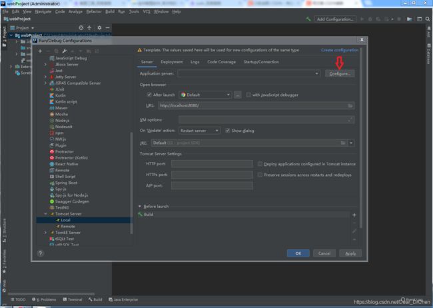This screenshot has width=433, height=308.
Task: Click the Build hammer icon in the main toolbar
Action: coord(308,19)
